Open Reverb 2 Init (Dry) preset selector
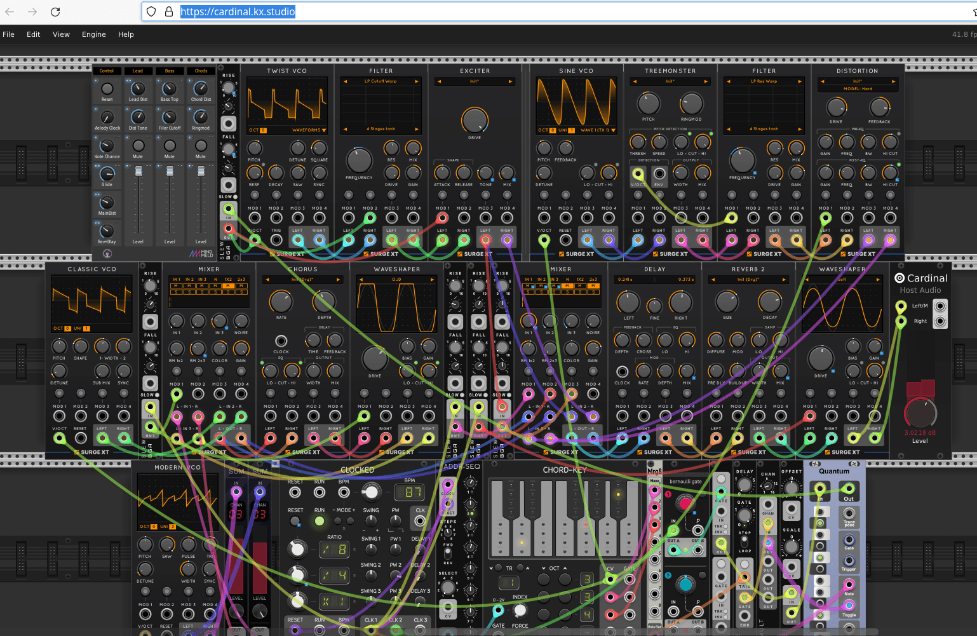The image size is (977, 636). pyautogui.click(x=748, y=280)
